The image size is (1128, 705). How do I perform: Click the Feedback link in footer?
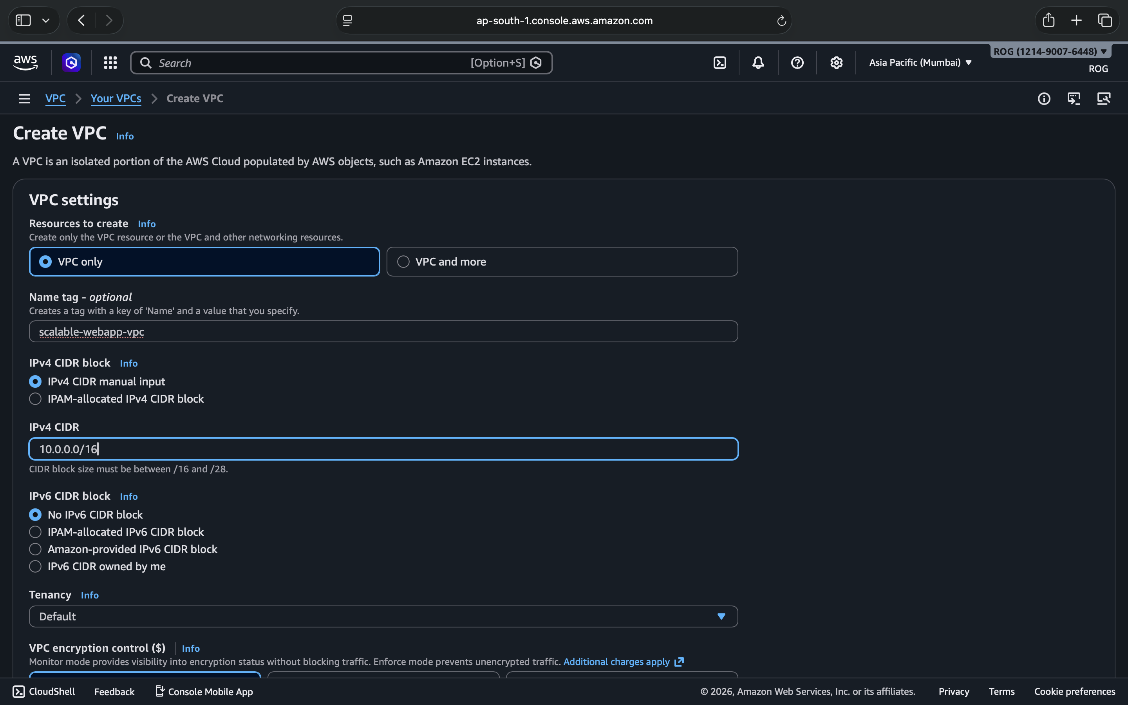point(114,691)
